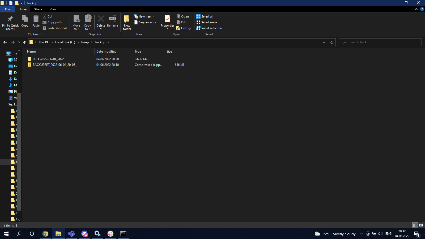Create a New folder
The height and width of the screenshot is (239, 425).
coord(127,23)
